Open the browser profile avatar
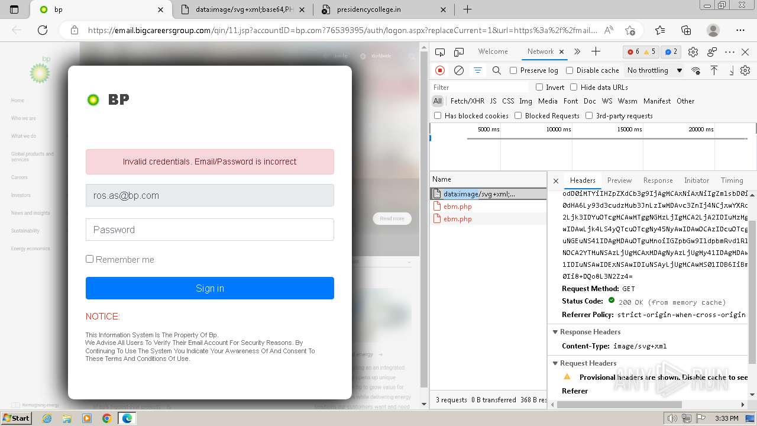 [x=713, y=30]
